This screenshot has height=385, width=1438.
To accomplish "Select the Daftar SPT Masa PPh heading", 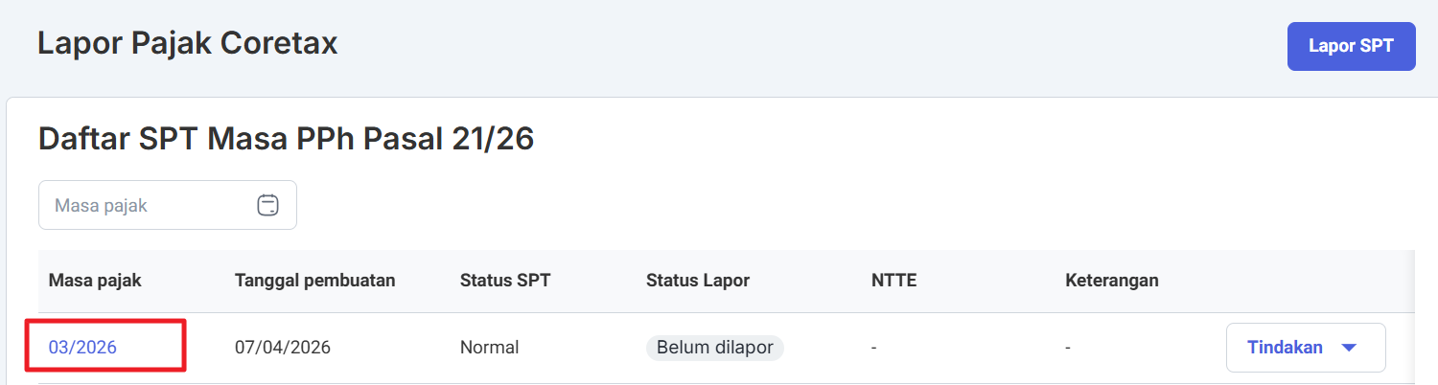I will (286, 140).
